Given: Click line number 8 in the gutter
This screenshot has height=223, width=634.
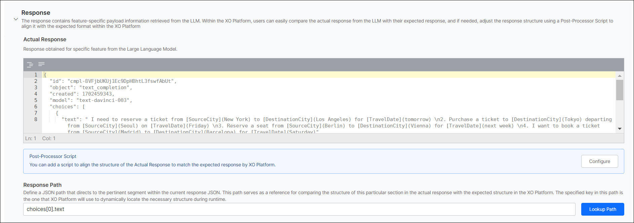Looking at the screenshot, I should coord(36,119).
